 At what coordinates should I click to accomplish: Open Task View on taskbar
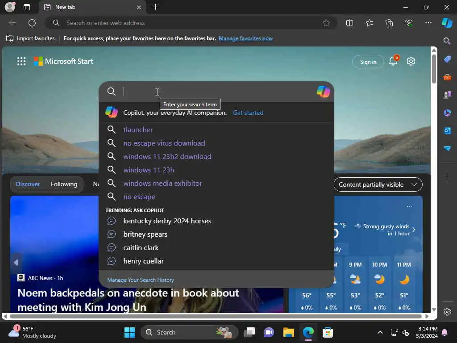pyautogui.click(x=249, y=332)
